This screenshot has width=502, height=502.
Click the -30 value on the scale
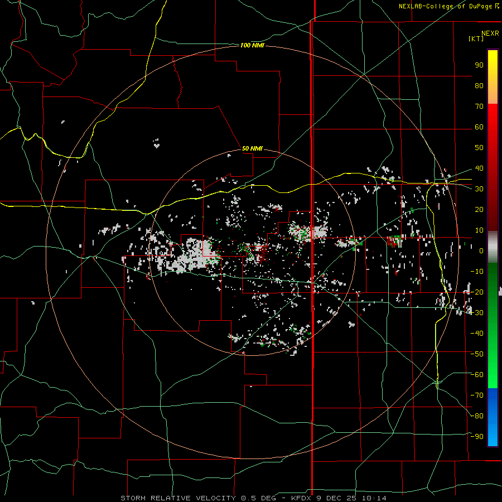pos(477,313)
